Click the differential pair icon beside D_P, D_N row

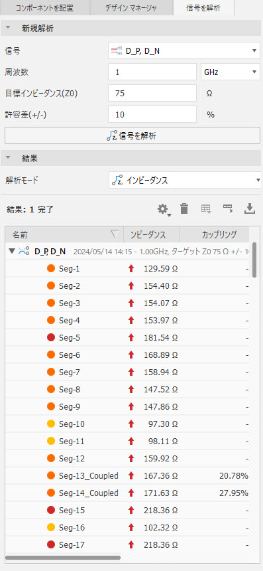(x=25, y=251)
